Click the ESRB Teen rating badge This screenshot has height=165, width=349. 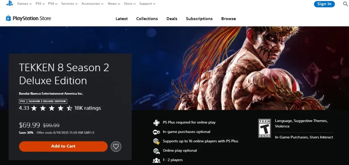264,128
